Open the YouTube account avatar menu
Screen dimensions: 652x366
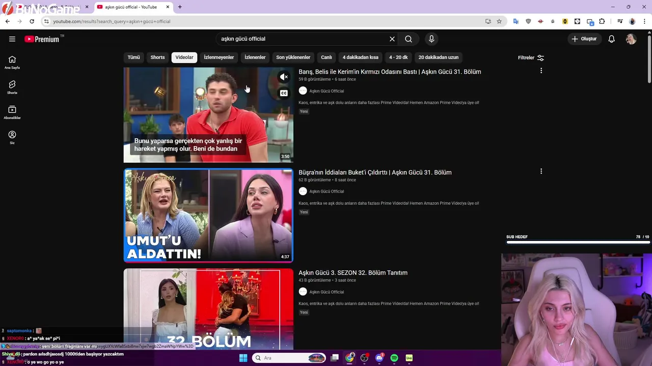tap(631, 39)
